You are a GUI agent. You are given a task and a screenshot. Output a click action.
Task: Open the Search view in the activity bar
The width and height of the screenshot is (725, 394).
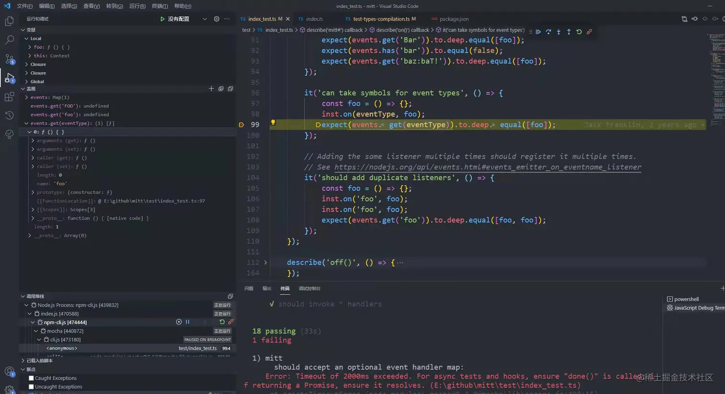click(9, 40)
